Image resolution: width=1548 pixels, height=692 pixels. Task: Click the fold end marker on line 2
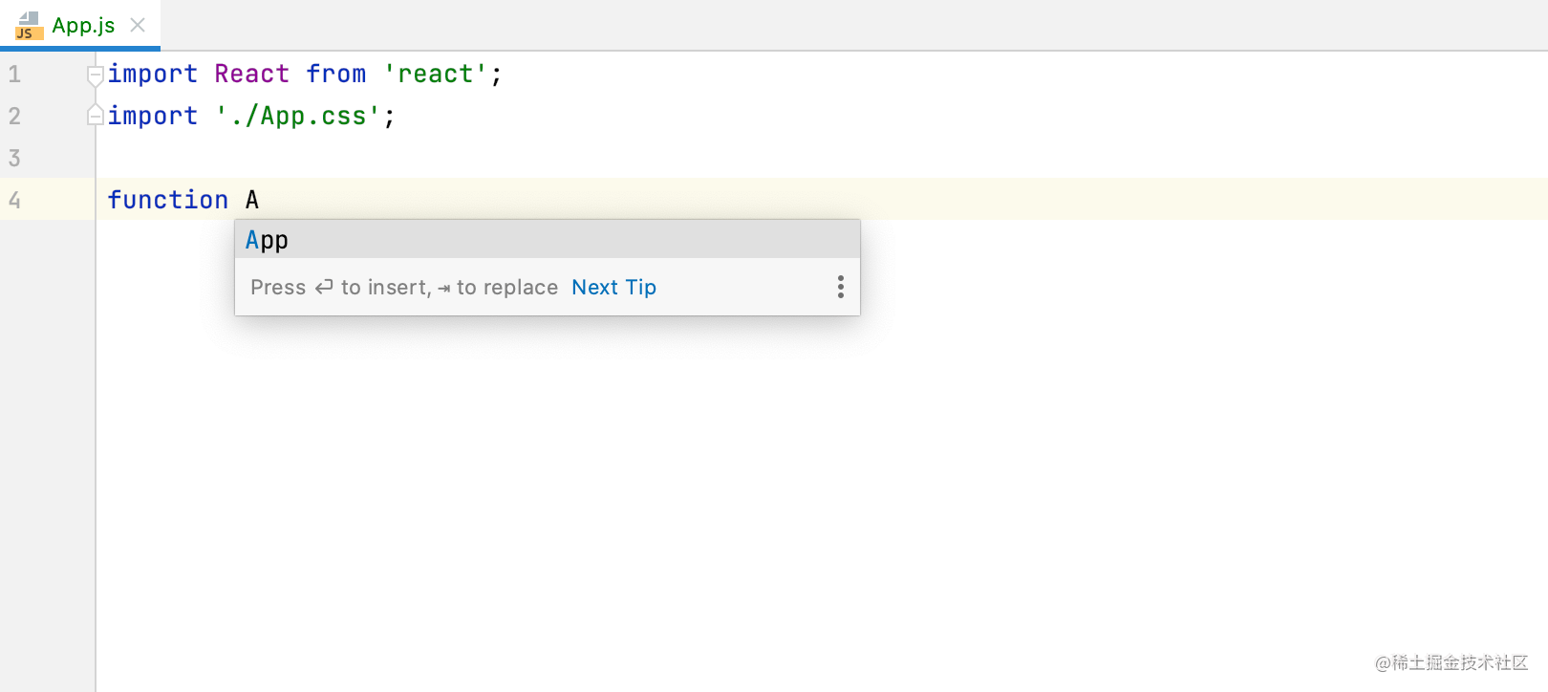point(95,116)
